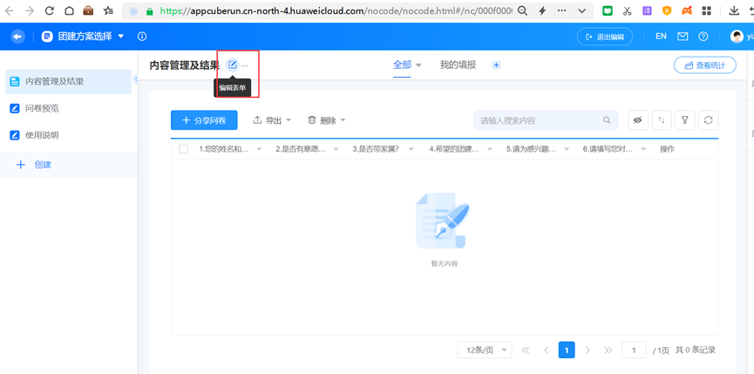Open the 删除 dropdown
Screen dimensions: 754x374
[327, 120]
